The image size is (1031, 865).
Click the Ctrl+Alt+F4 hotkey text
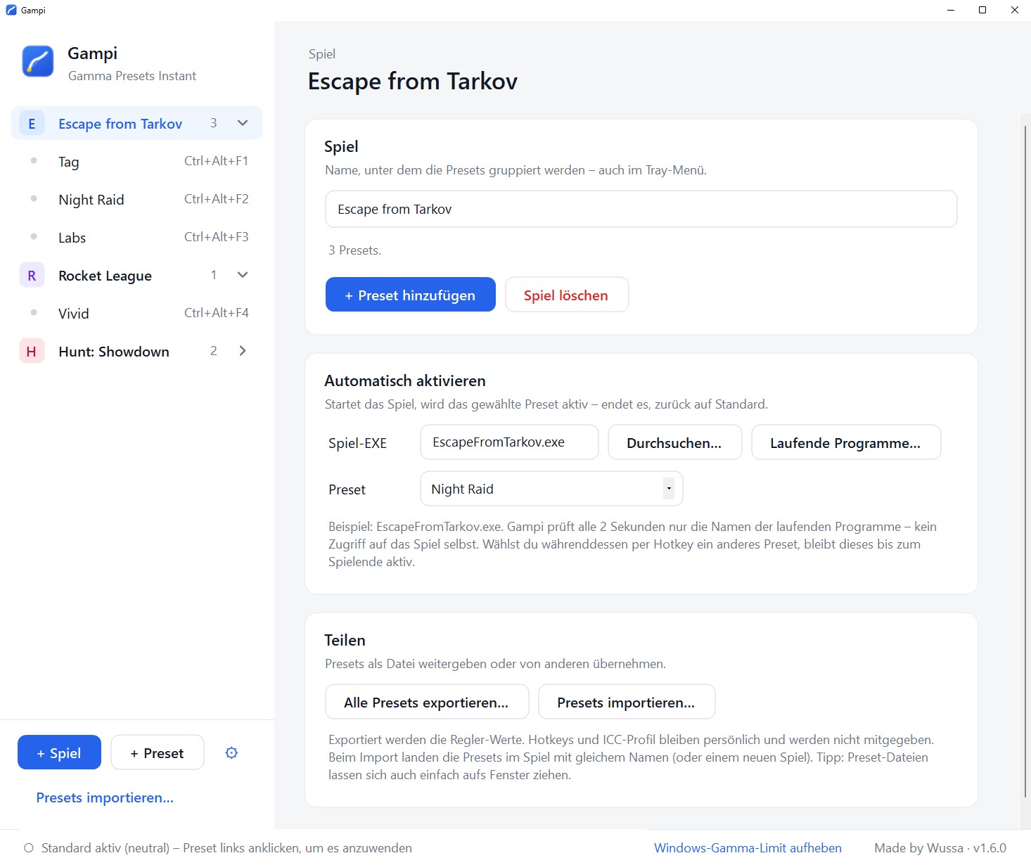(x=216, y=313)
